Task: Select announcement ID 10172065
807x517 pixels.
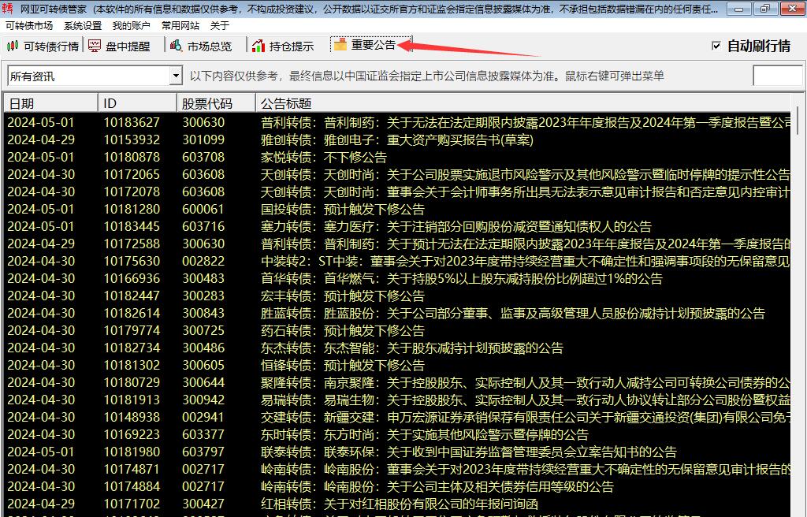Action: 132,174
